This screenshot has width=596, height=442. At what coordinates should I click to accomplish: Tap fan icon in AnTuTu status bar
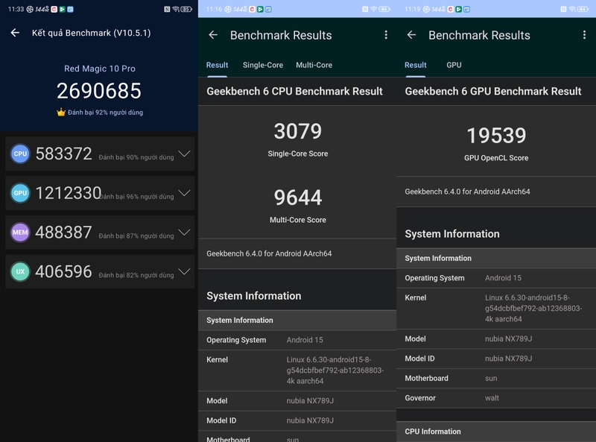tap(30, 9)
